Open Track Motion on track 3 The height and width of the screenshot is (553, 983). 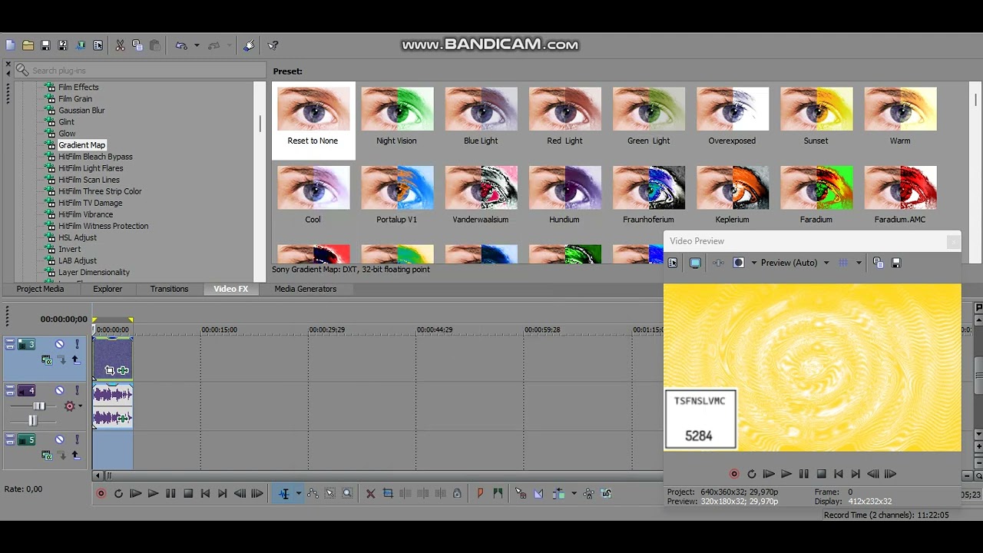pos(47,359)
